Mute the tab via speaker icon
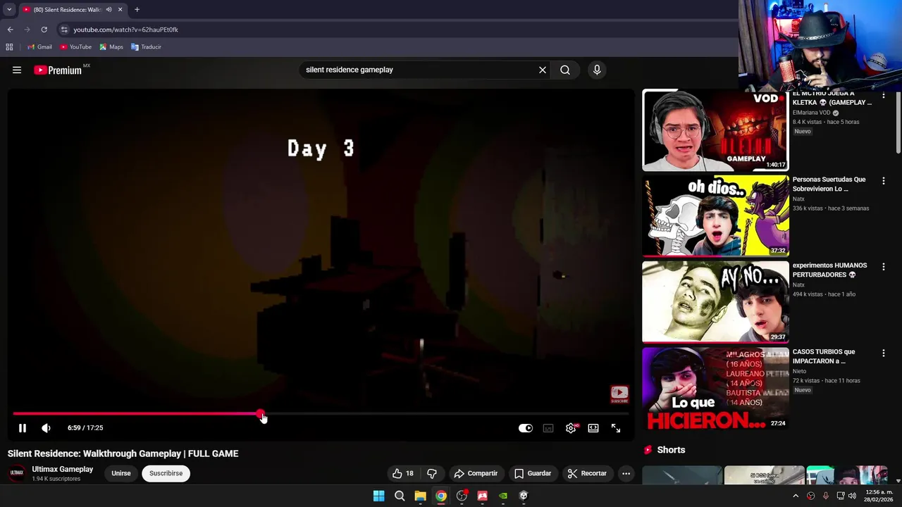Image resolution: width=902 pixels, height=507 pixels. pyautogui.click(x=109, y=10)
